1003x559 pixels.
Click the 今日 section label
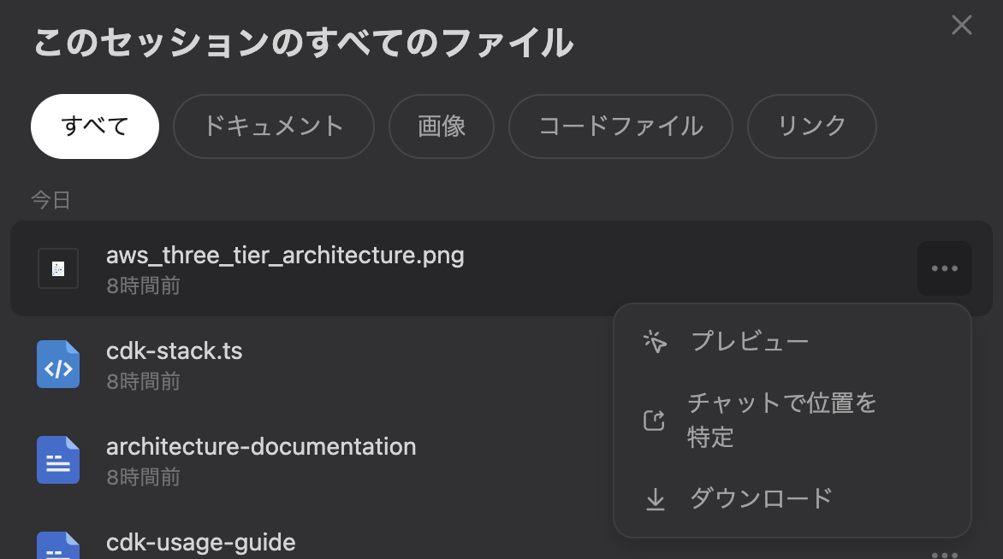point(50,200)
